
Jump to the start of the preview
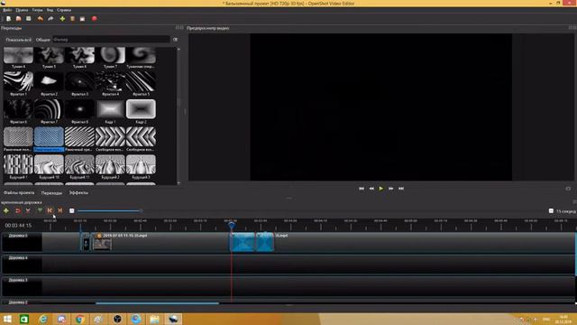[362, 189]
